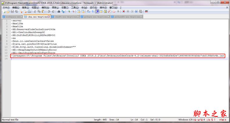Run macro multiple times icon
This screenshot has height=123, width=230.
pos(136,12)
